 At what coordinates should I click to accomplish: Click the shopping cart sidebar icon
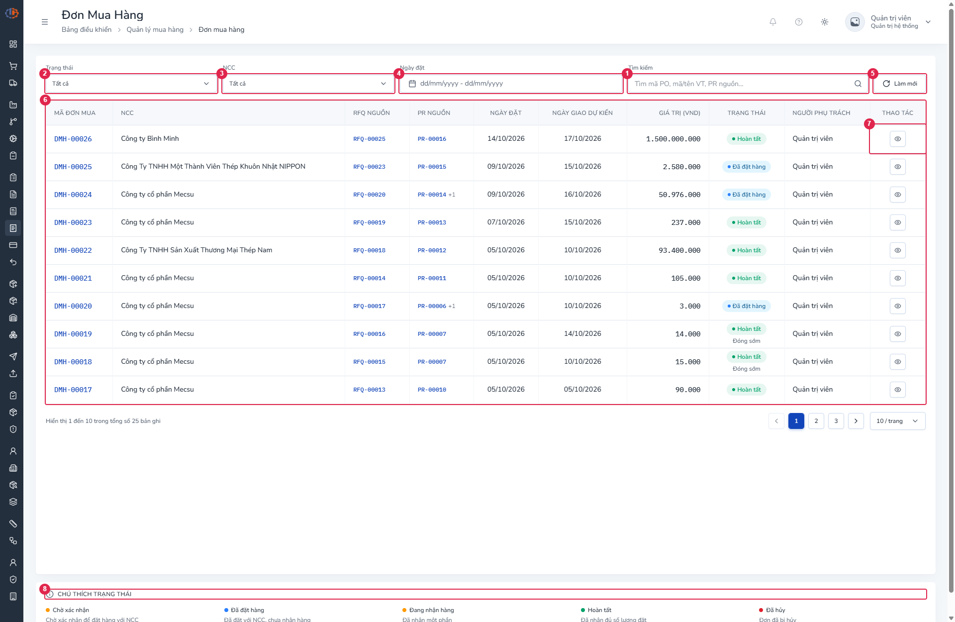(13, 66)
